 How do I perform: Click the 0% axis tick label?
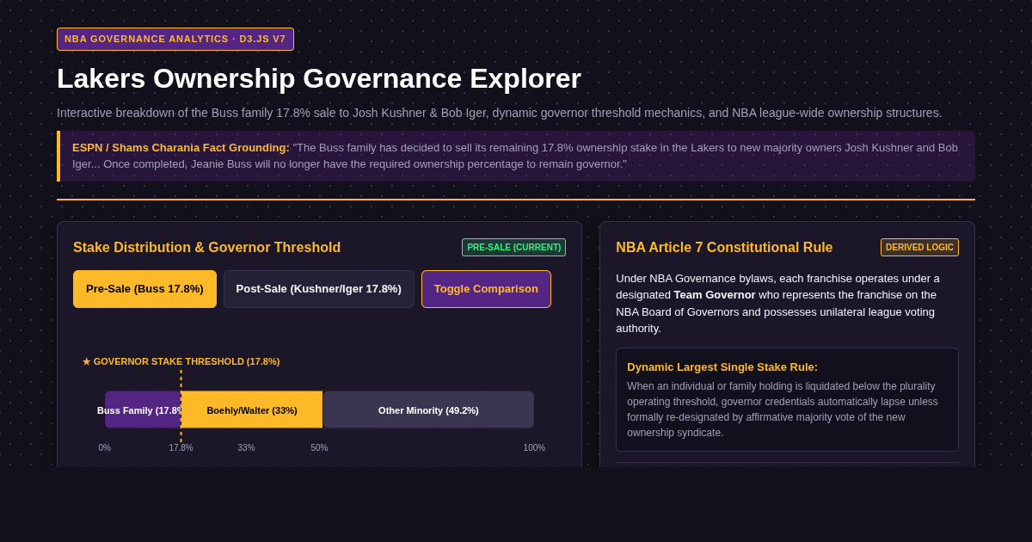(x=105, y=447)
